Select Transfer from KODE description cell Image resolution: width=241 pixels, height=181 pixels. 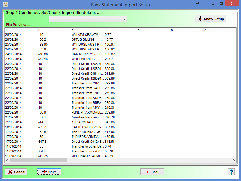[x=87, y=98]
